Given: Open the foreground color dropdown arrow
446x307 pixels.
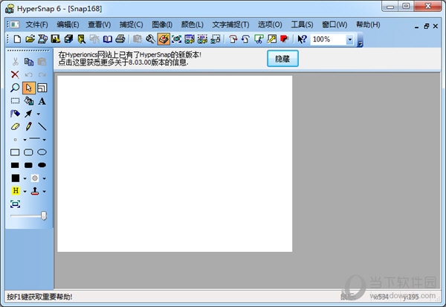Looking at the screenshot, I should 25,178.
